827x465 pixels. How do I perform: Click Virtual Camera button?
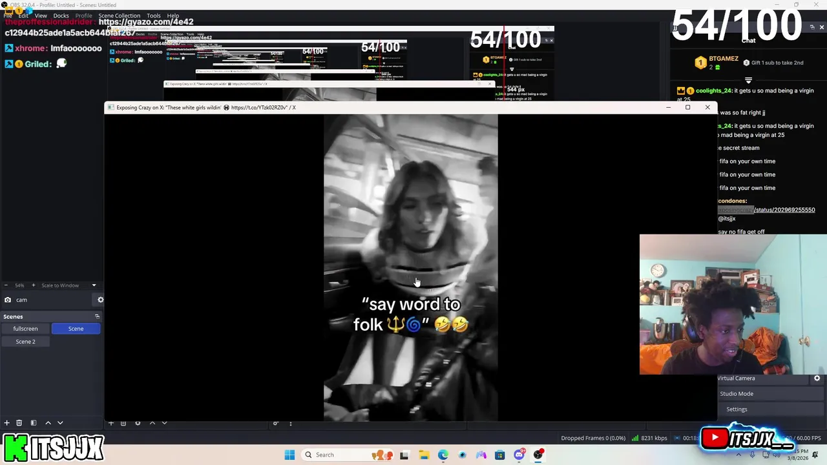tap(764, 378)
